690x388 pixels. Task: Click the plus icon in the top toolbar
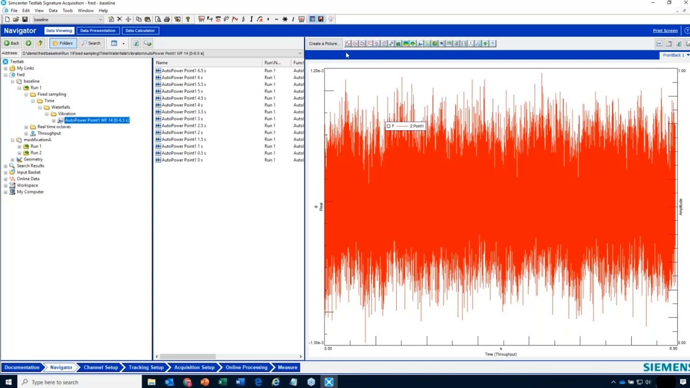coord(268,19)
